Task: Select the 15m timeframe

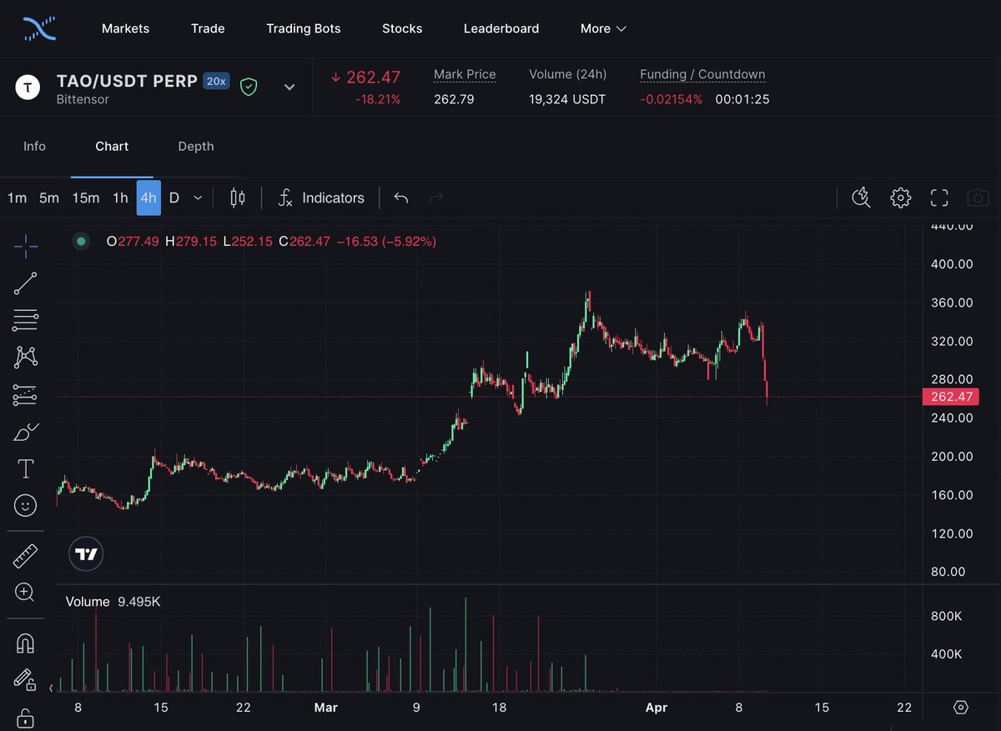Action: 86,198
